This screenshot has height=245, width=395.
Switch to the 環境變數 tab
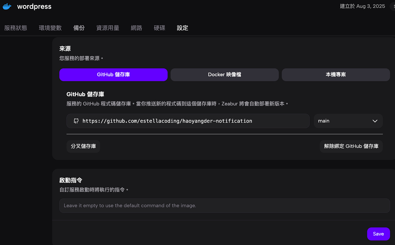50,28
